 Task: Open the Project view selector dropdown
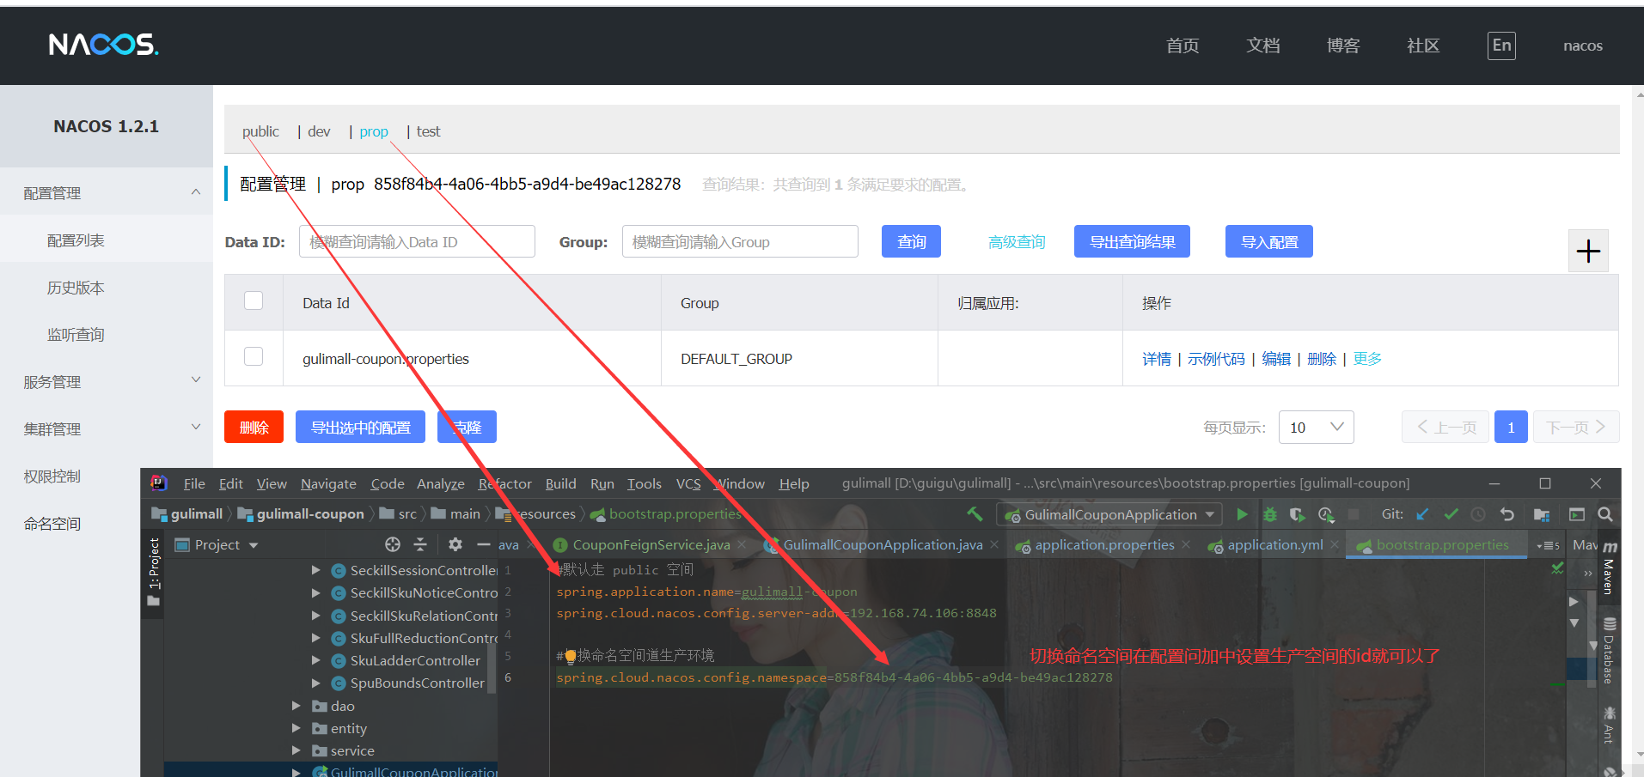[x=217, y=544]
